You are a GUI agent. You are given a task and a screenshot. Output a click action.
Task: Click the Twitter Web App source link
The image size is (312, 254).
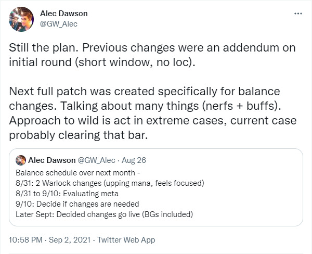[127, 240]
